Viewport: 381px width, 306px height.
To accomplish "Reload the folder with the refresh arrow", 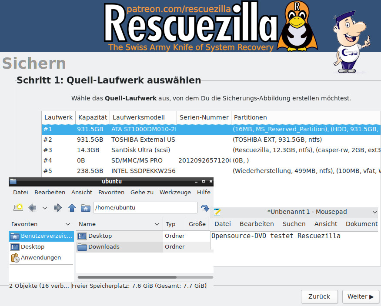I will pyautogui.click(x=205, y=208).
